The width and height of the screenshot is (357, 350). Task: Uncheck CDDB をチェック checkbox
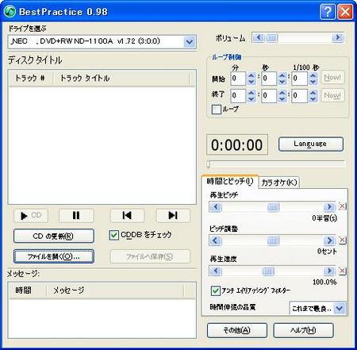[x=113, y=235]
